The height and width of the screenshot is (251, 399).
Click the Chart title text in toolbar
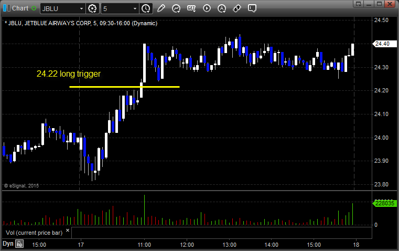pyautogui.click(x=20, y=8)
